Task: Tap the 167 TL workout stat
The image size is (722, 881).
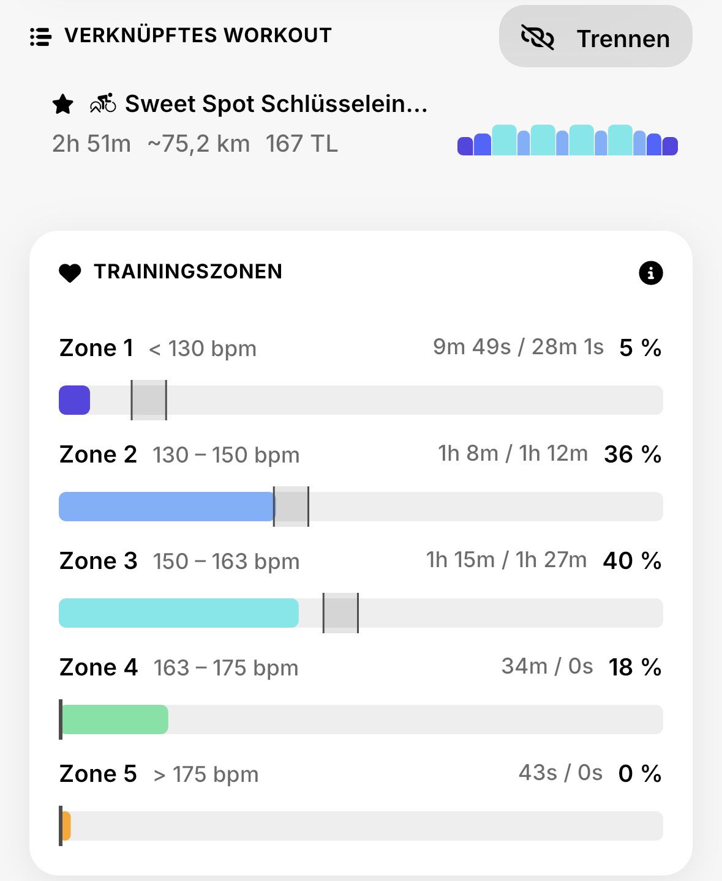Action: point(302,144)
